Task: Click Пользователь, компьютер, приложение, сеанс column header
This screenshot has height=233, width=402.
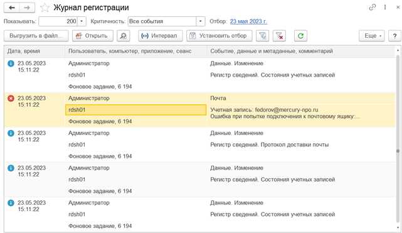Action: [x=136, y=51]
